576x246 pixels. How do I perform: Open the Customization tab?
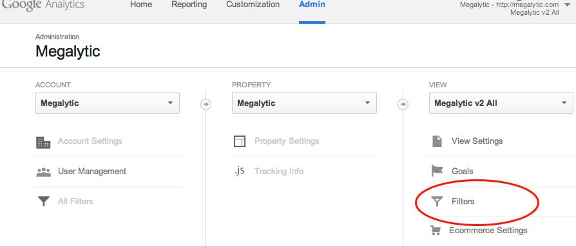[x=253, y=4]
